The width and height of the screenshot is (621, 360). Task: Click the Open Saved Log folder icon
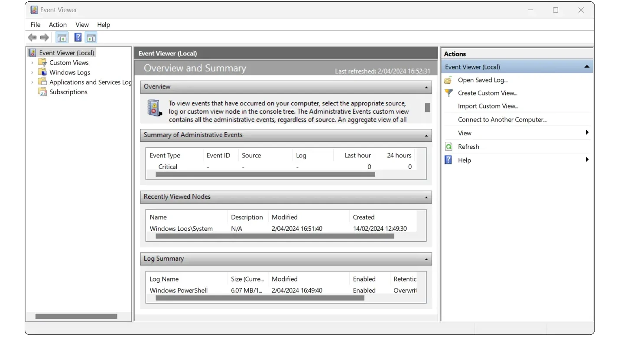[x=449, y=80]
